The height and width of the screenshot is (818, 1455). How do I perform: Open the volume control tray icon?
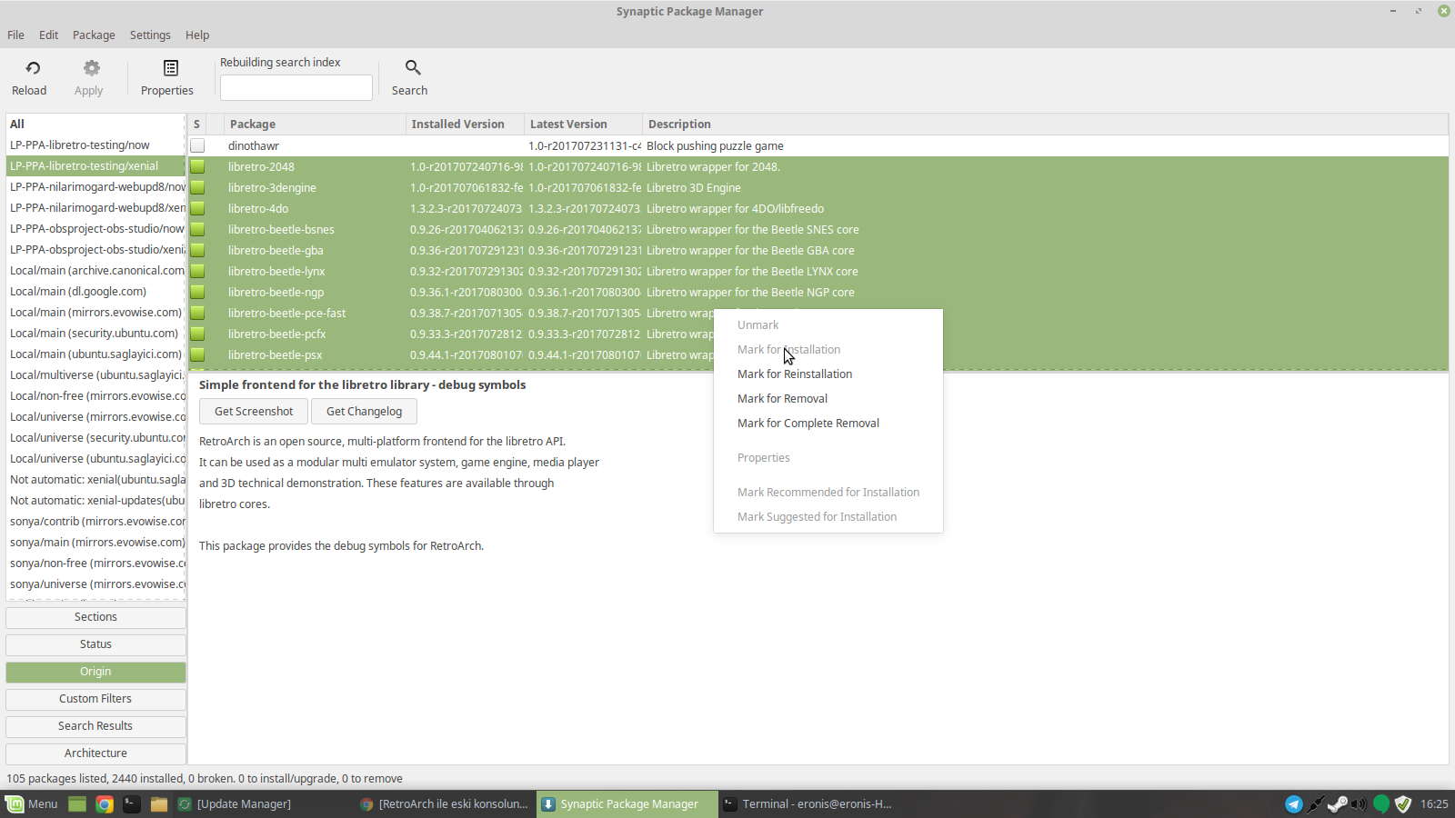coord(1359,804)
